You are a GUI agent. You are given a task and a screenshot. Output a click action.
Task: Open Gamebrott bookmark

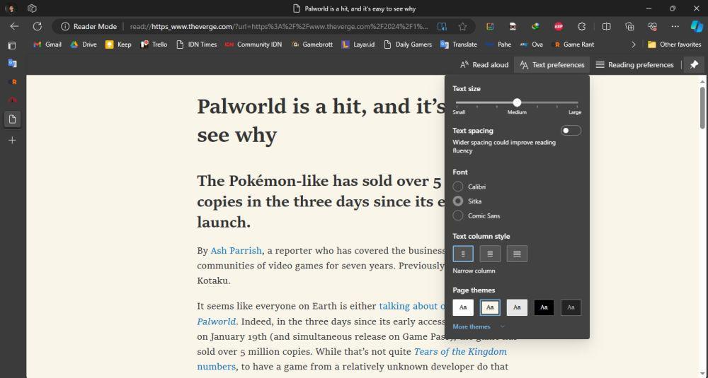[312, 45]
